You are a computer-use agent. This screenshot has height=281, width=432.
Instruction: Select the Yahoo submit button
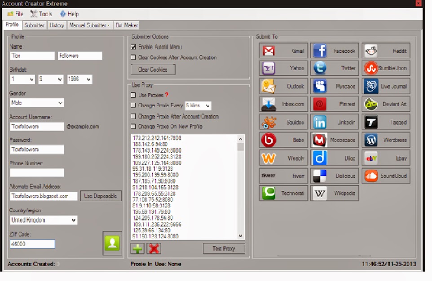click(283, 68)
